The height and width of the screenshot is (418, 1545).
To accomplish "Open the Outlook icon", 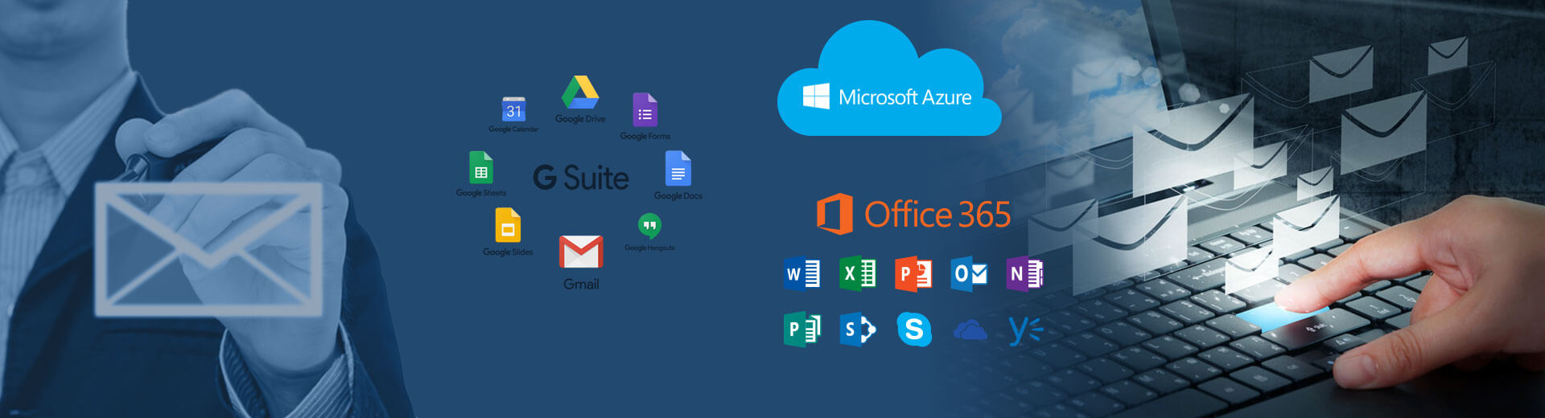I will 969,274.
